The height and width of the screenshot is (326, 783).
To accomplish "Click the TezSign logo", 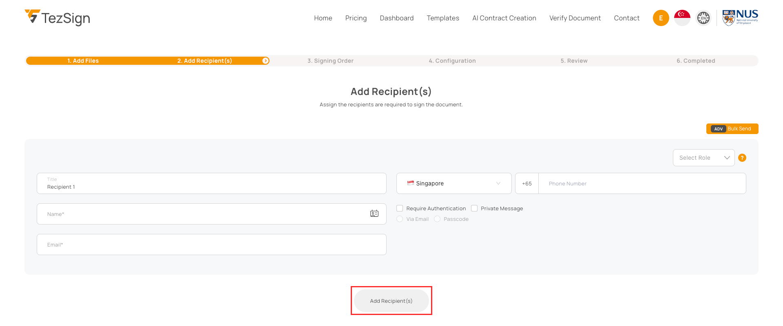I will click(58, 18).
